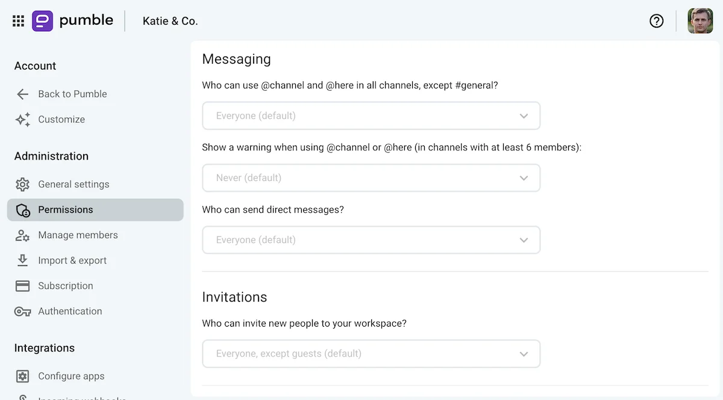
Task: Click the Pumble logo icon
Action: pos(41,20)
